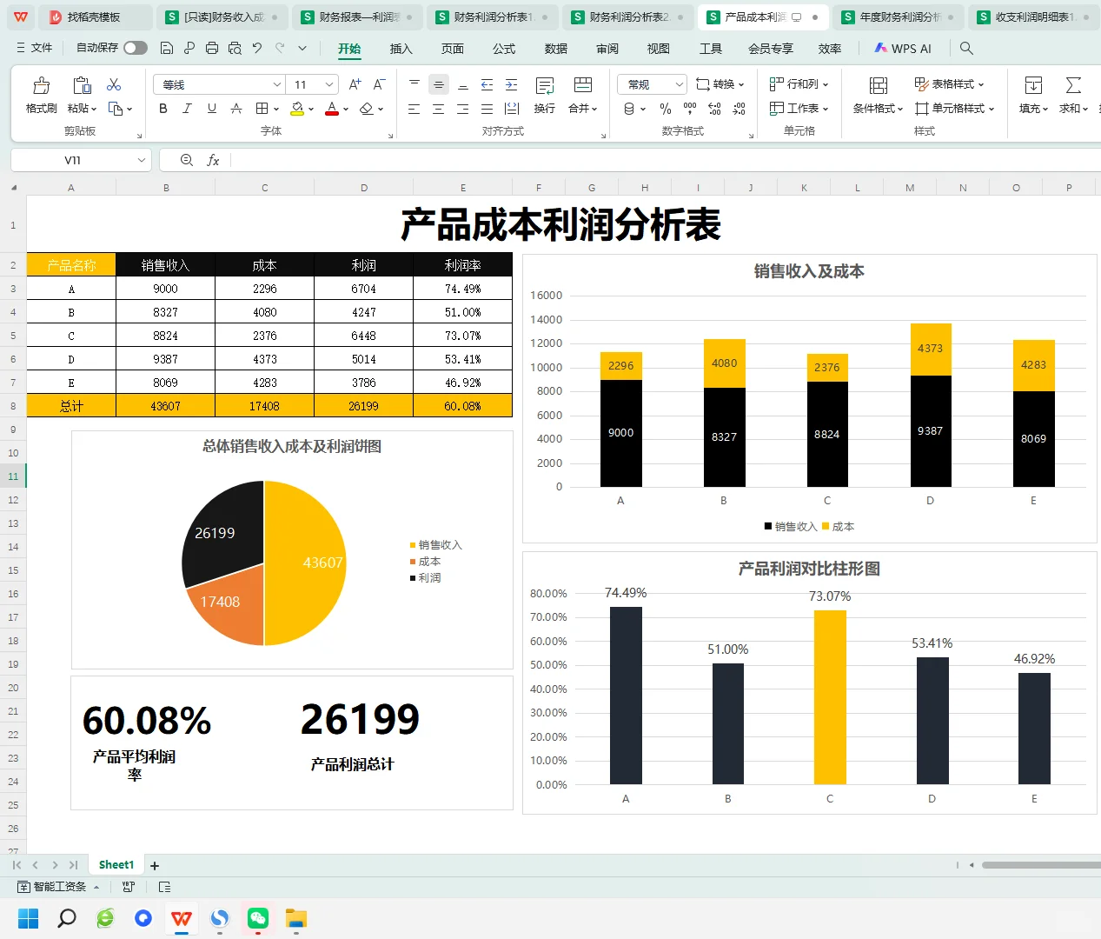Viewport: 1101px width, 939px height.
Task: Align text to the left
Action: click(415, 109)
